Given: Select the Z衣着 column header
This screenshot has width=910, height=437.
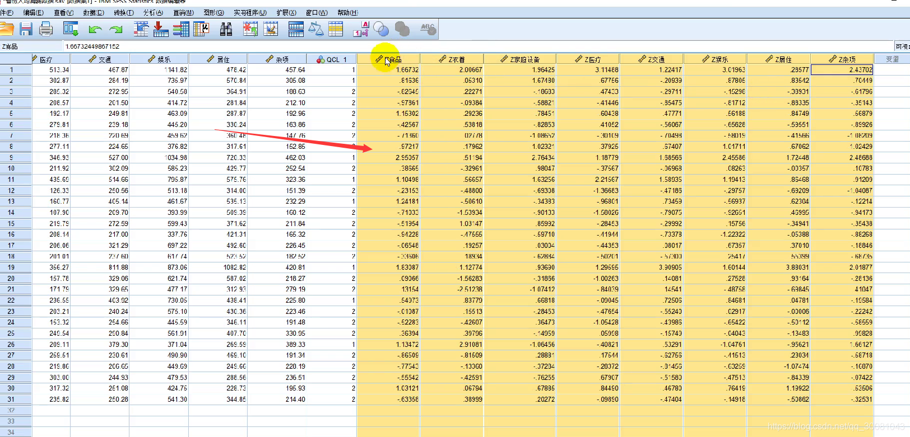Looking at the screenshot, I should pos(452,59).
